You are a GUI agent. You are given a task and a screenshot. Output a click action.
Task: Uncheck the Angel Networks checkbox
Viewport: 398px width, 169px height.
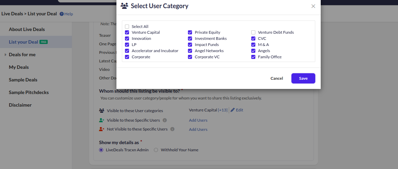[x=190, y=51]
